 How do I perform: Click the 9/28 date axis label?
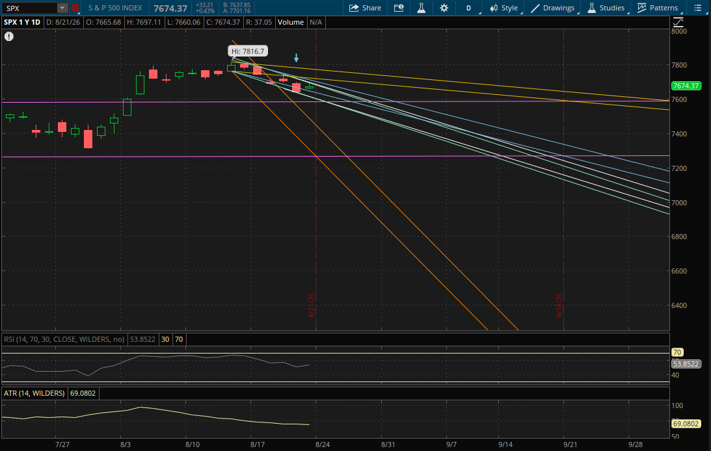[636, 445]
